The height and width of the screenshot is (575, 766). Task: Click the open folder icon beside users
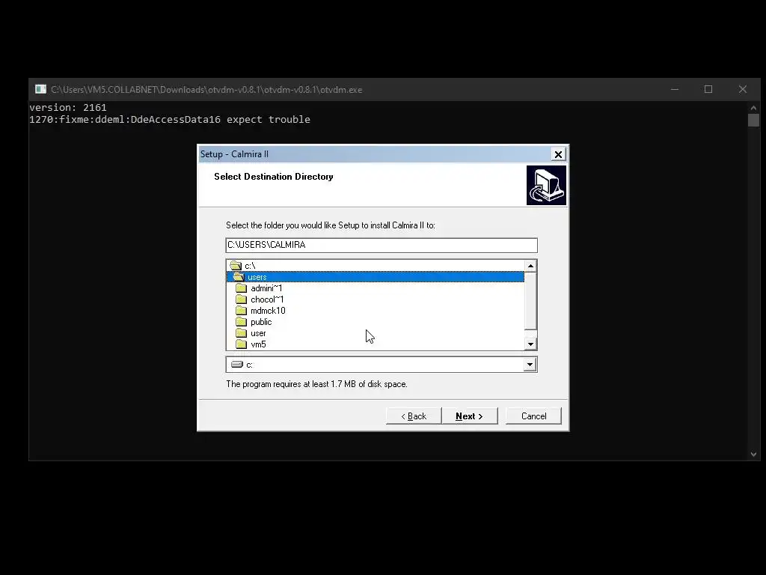point(239,277)
